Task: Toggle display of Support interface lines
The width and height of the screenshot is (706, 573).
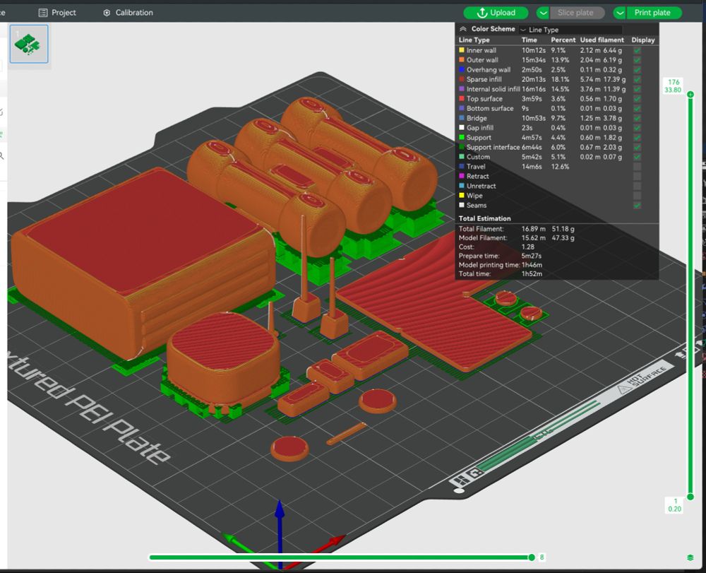Action: coord(637,147)
